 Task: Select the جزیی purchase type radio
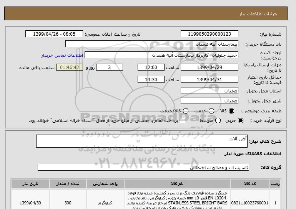coord(241,120)
